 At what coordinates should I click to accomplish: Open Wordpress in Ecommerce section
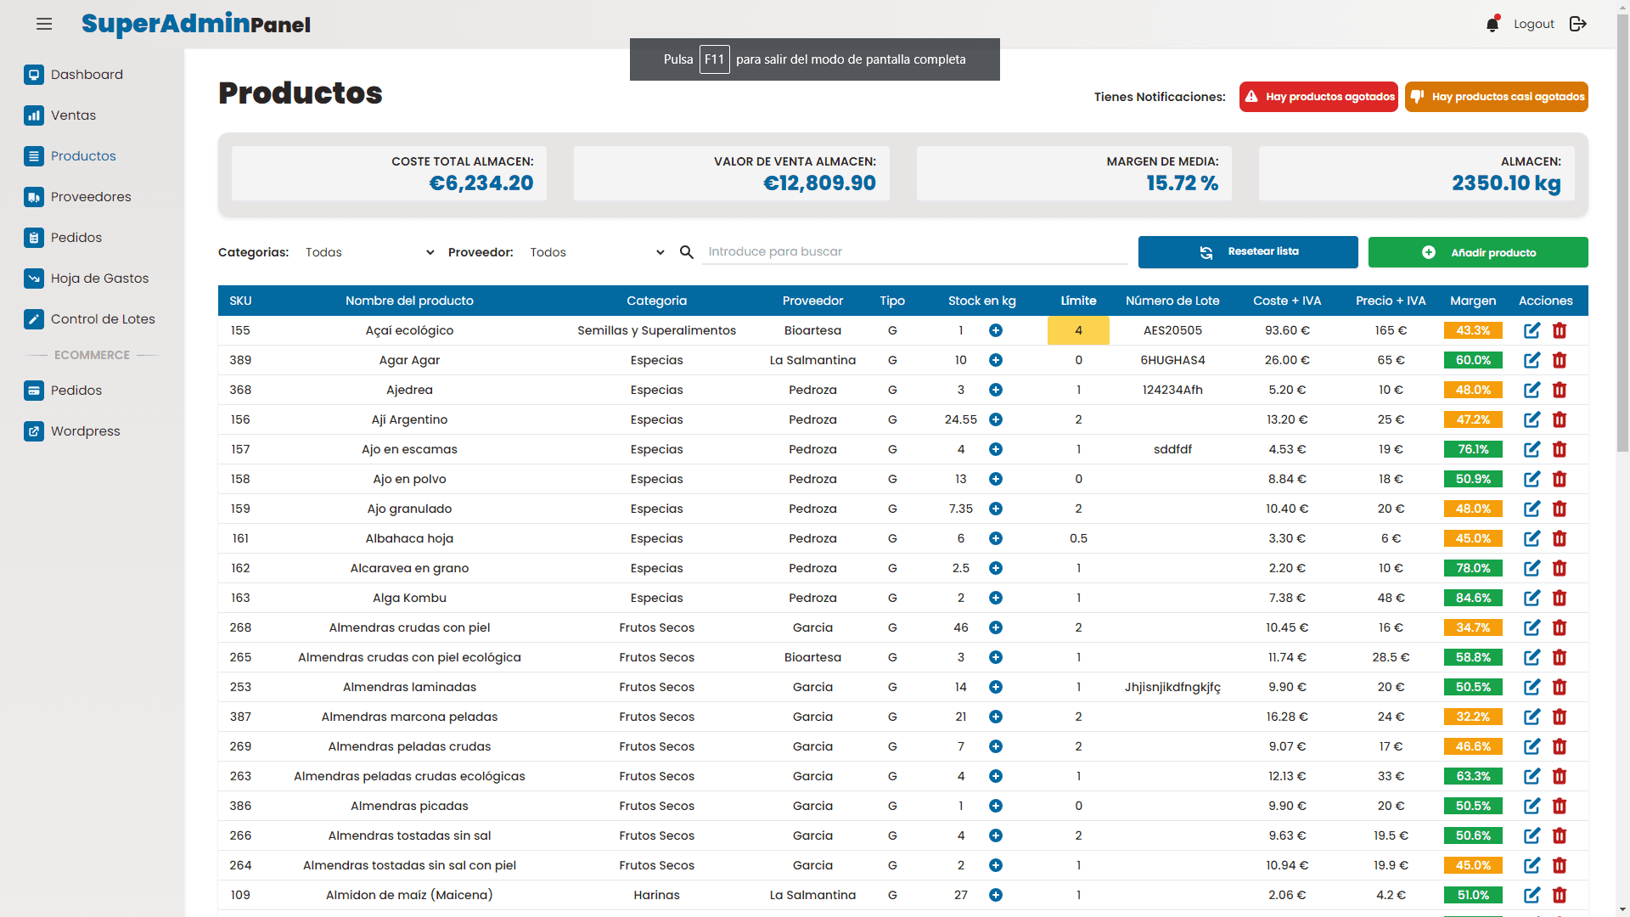point(85,431)
